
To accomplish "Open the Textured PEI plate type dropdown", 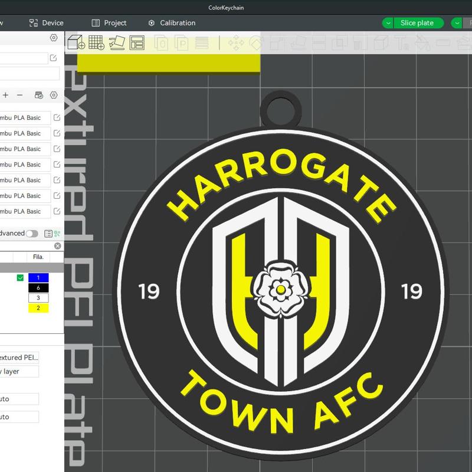I will pos(19,358).
